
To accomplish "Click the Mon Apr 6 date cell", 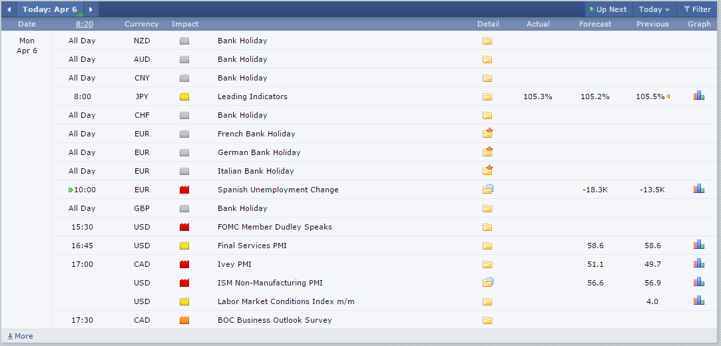I will tap(27, 45).
